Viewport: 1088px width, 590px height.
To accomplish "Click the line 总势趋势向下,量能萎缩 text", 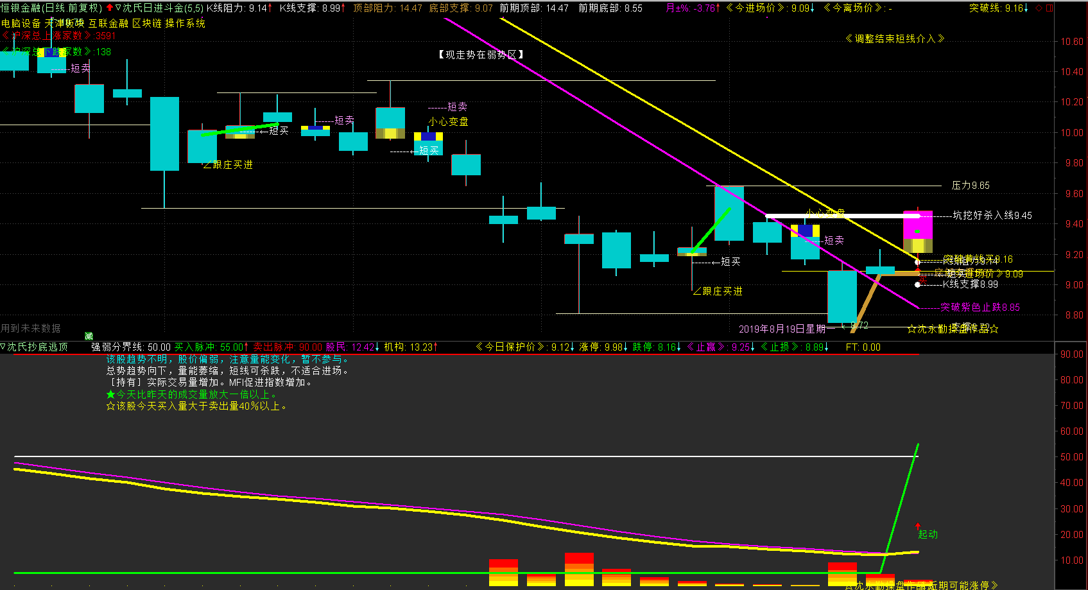I will 227,371.
